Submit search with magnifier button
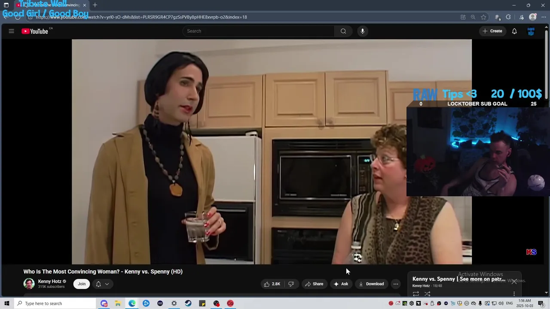The width and height of the screenshot is (550, 309). coord(343,31)
